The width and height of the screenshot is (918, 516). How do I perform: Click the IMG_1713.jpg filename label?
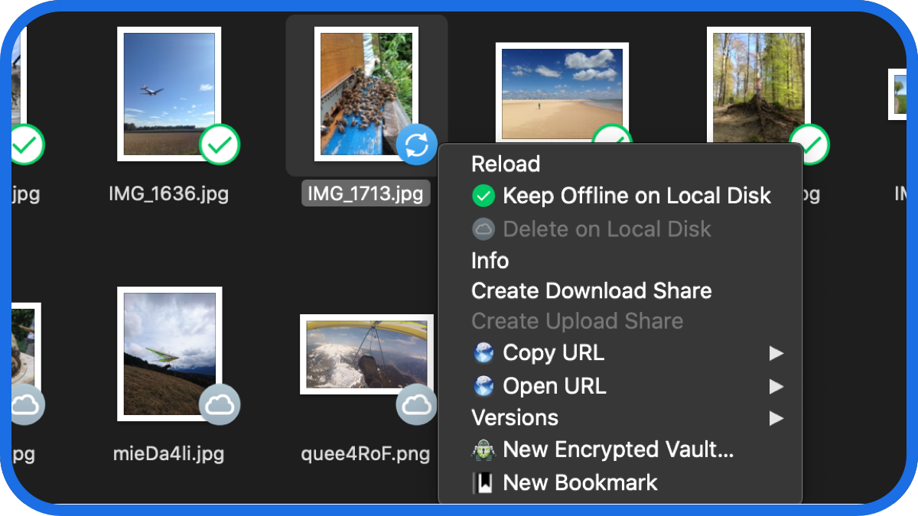[x=366, y=193]
